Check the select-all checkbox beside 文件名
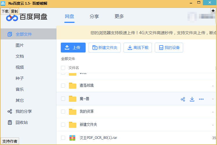This screenshot has width=217, height=145. coord(63,68)
